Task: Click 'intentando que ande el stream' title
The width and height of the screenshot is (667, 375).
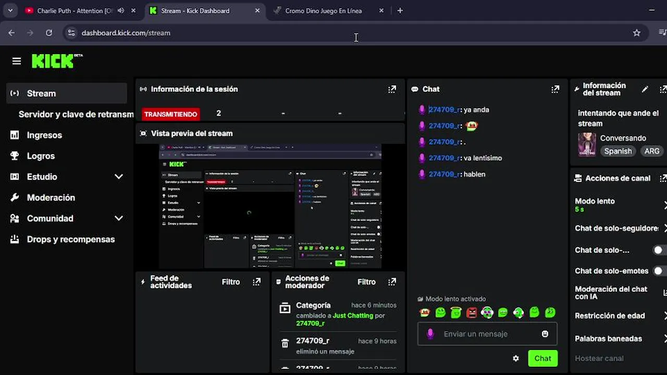Action: pyautogui.click(x=618, y=118)
